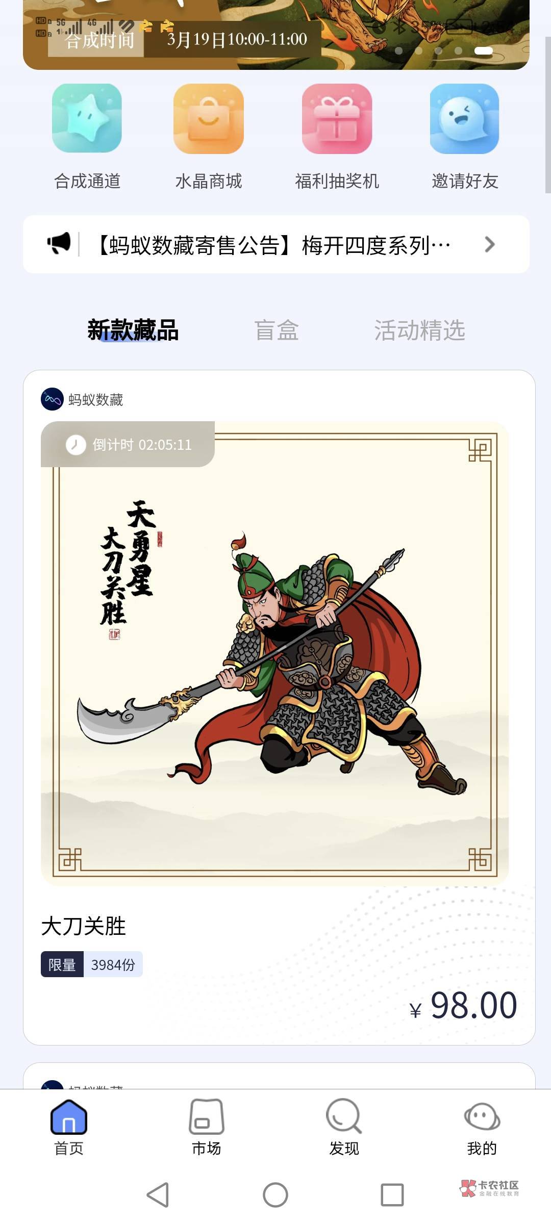551x1224 pixels.
Task: Tap the megaphone announcement icon
Action: [x=59, y=244]
